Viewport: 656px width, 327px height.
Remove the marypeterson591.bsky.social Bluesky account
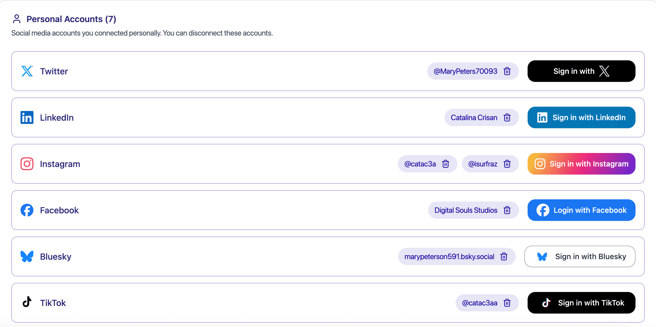pos(504,256)
